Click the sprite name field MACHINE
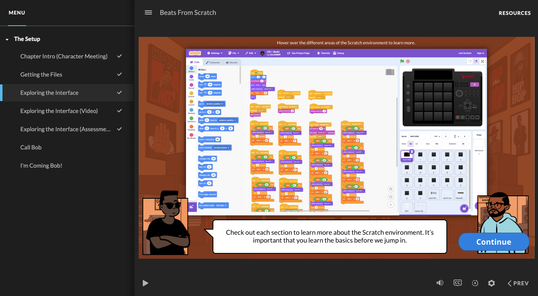Screen dimensions: 538x296 420,136
